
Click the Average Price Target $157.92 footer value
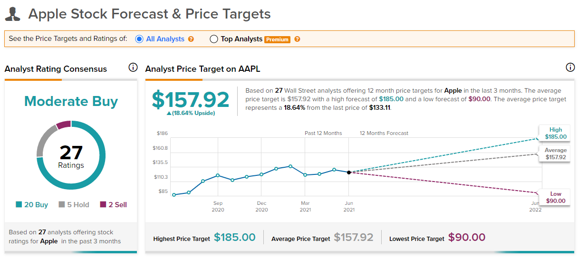point(354,238)
